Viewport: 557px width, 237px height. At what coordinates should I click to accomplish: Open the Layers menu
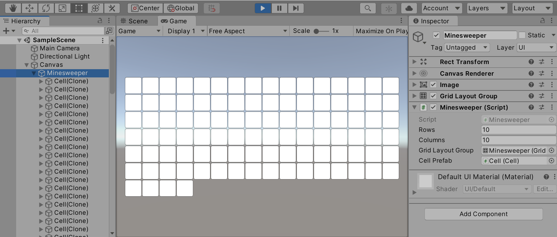click(487, 8)
